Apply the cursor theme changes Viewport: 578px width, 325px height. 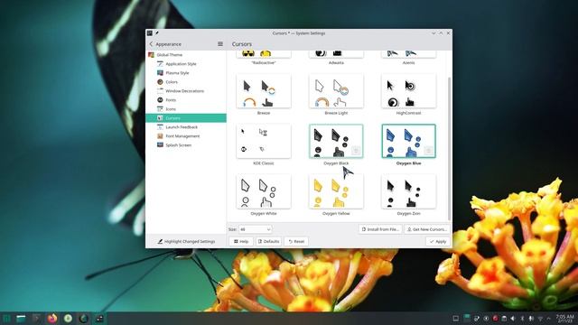click(437, 241)
